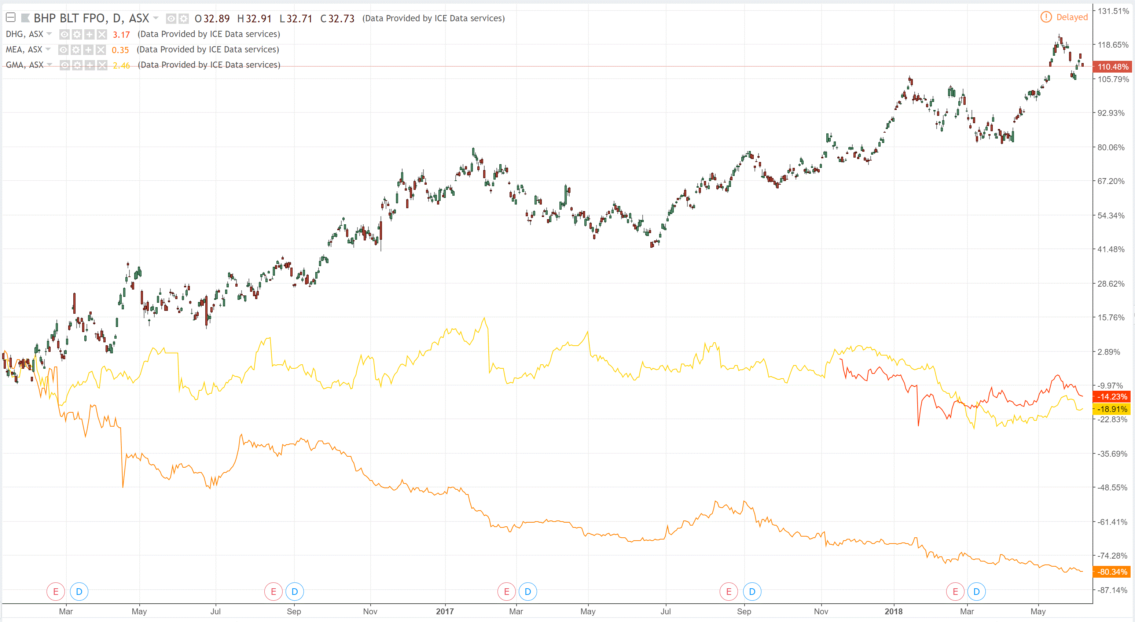Click the plus icon on the DHG row
1135x622 pixels.
(x=89, y=34)
